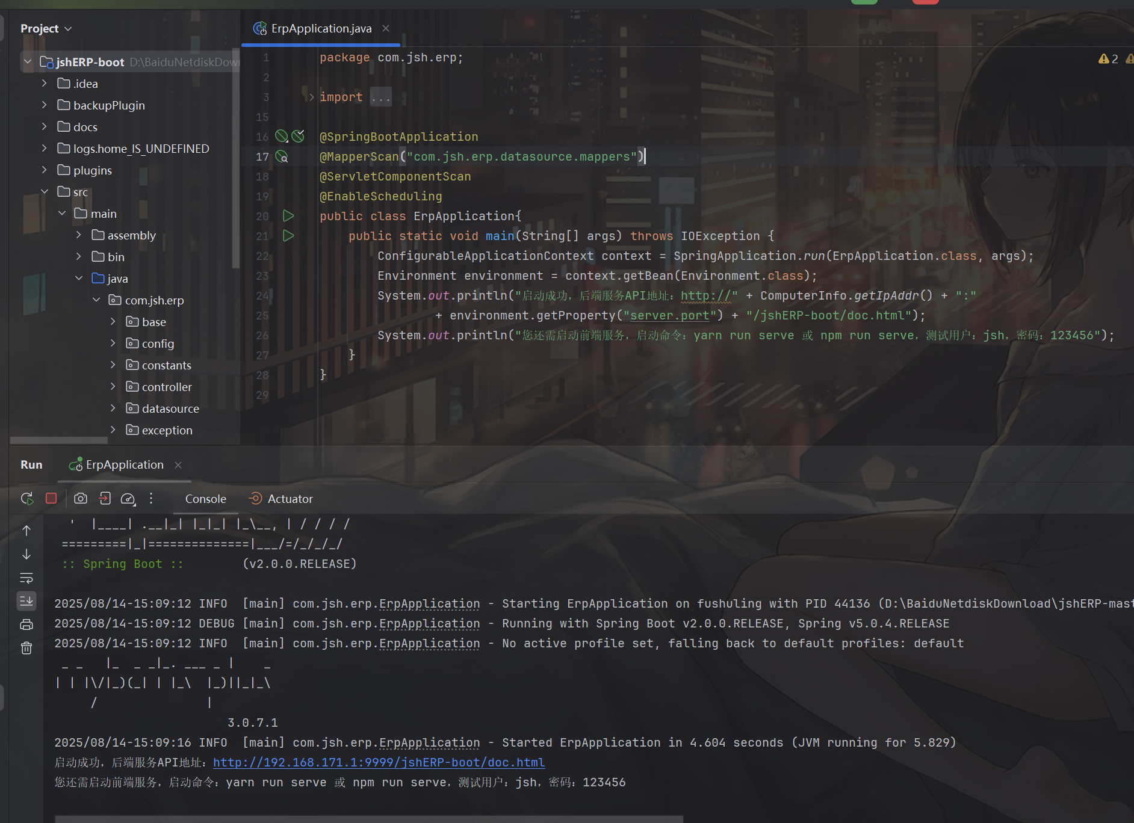Click the run gutter icon beside main method

(288, 236)
